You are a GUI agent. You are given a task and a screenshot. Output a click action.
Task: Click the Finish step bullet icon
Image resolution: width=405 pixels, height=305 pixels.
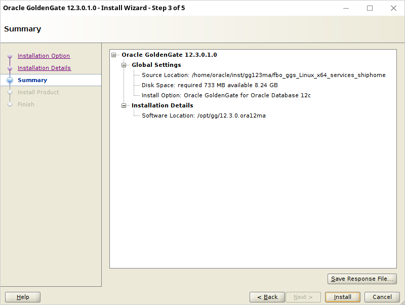coord(10,104)
